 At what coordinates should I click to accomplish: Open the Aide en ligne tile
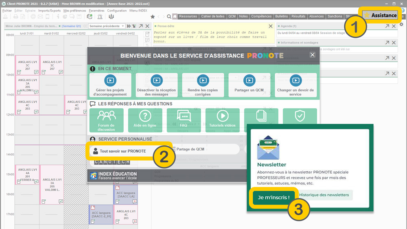[145, 120]
